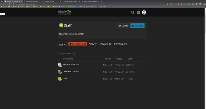206x109 pixels.
Task: Click the blue V-shaped extension icon
Action: tap(185, 4)
